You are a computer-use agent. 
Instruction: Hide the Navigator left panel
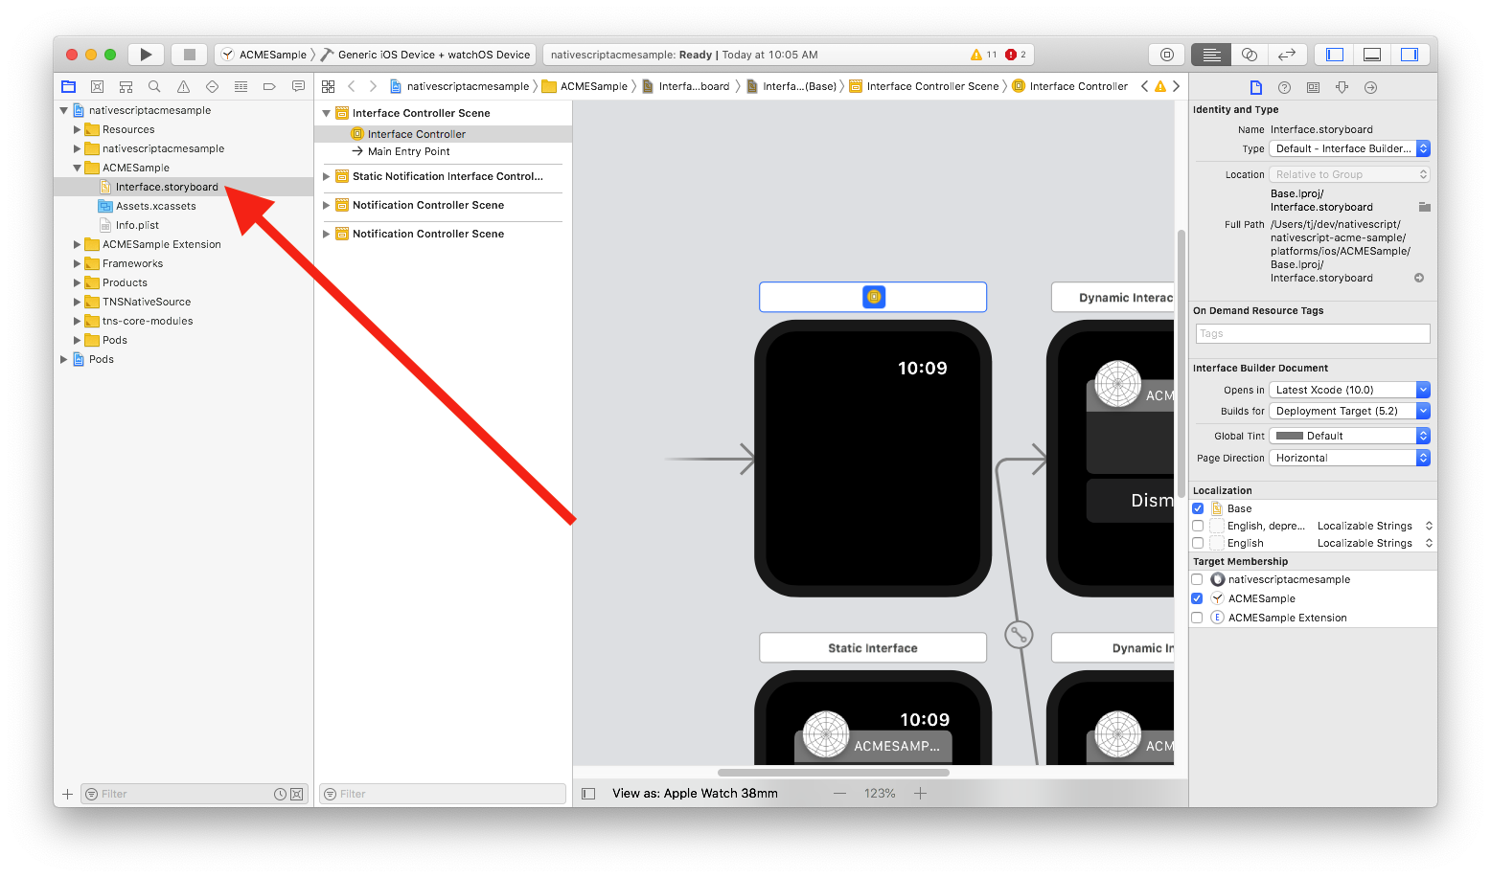(1334, 55)
